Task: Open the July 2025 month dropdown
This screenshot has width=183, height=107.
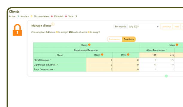Action: pyautogui.click(x=144, y=26)
